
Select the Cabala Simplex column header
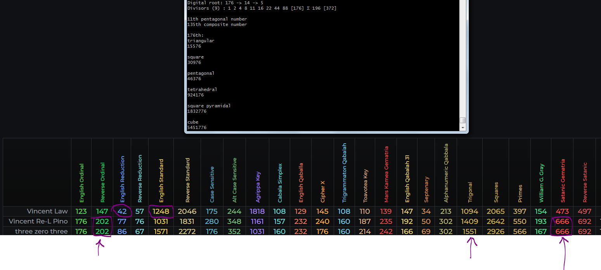pyautogui.click(x=280, y=183)
